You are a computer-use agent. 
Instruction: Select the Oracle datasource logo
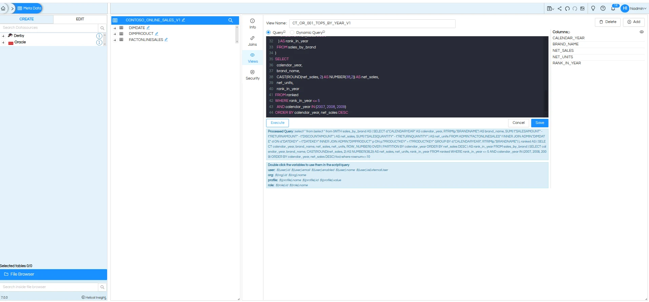tap(11, 43)
